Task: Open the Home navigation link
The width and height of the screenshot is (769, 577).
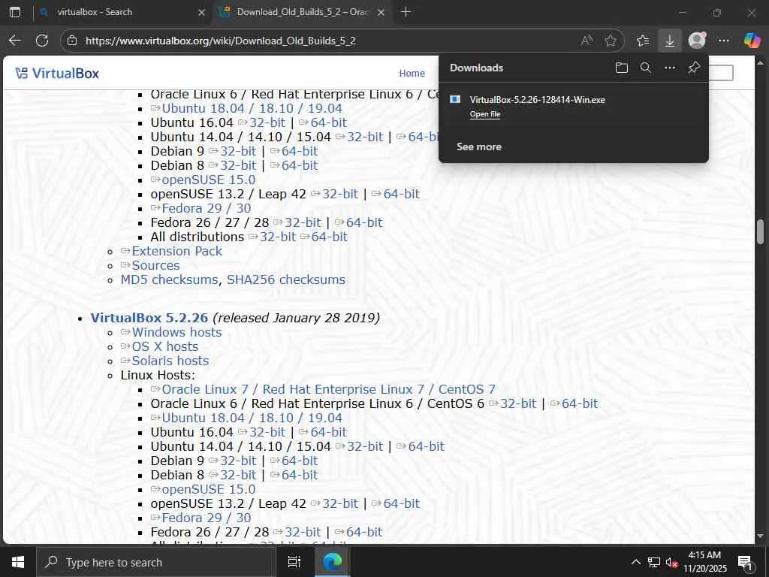Action: click(x=412, y=73)
